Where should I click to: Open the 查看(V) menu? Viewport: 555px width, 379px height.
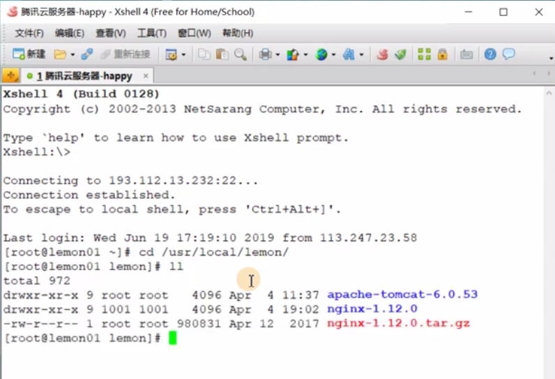(x=111, y=33)
